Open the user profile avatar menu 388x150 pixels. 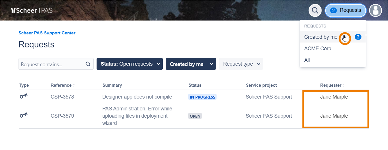click(376, 11)
